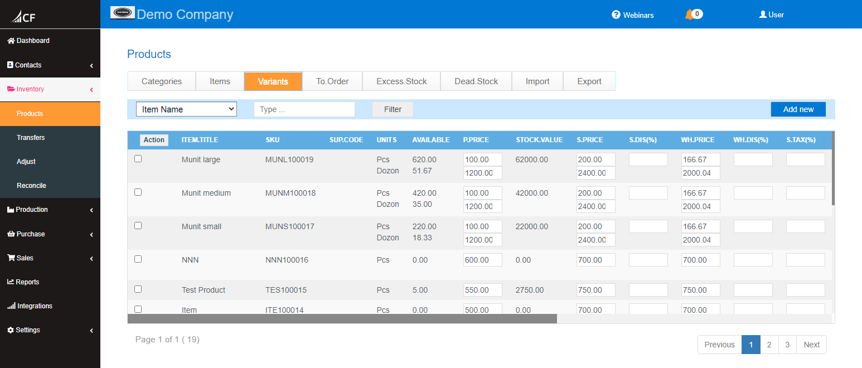Switch to the Dead.Stock tab
The width and height of the screenshot is (862, 368).
point(476,81)
